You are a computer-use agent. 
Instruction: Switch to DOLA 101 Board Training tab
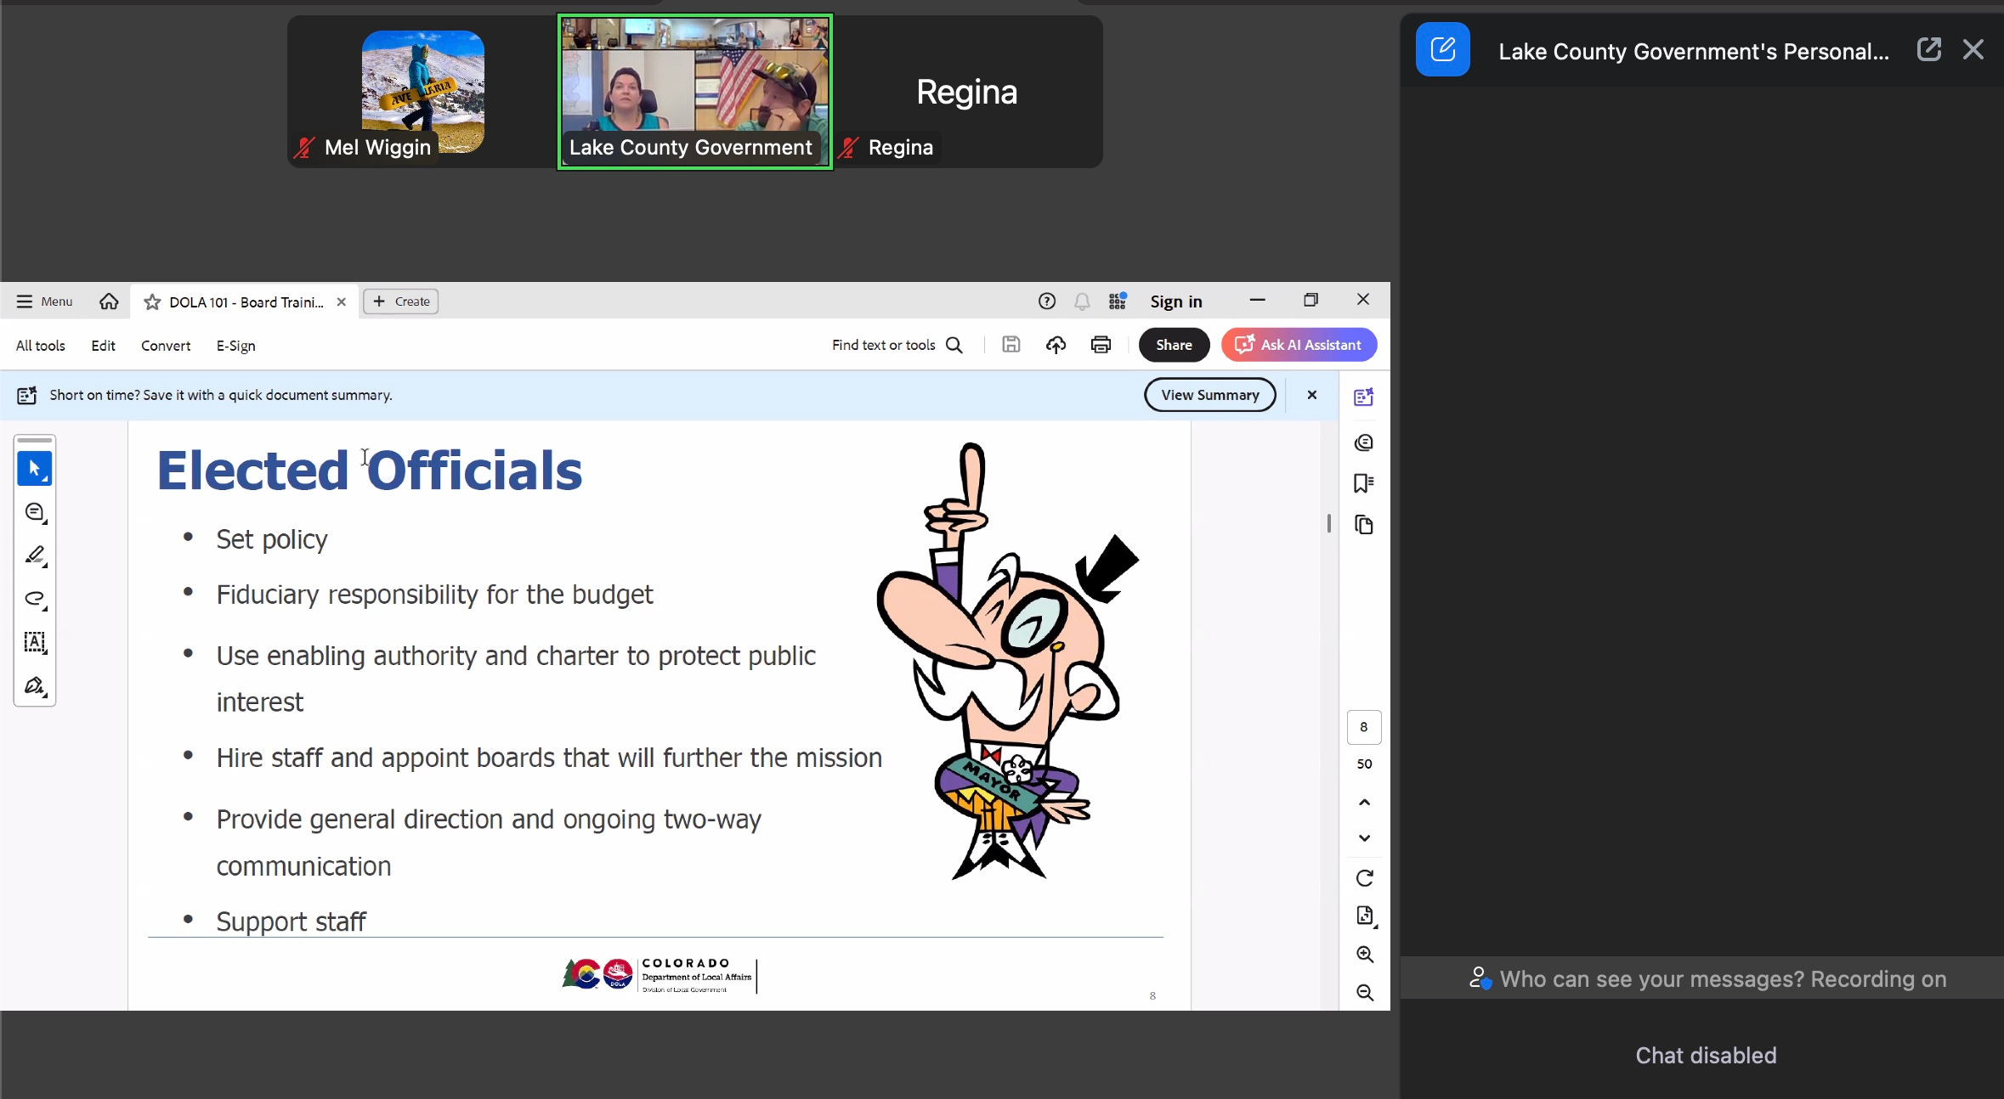tap(245, 302)
